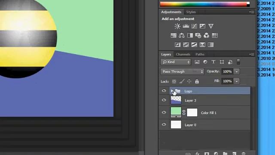The image size is (275, 155).
Task: Select the Color Fill 1 name
Action: [x=209, y=113]
